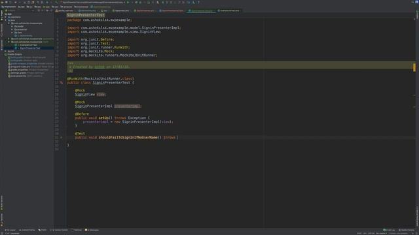Open the Event Log button
419x235 pixels.
[x=389, y=230]
